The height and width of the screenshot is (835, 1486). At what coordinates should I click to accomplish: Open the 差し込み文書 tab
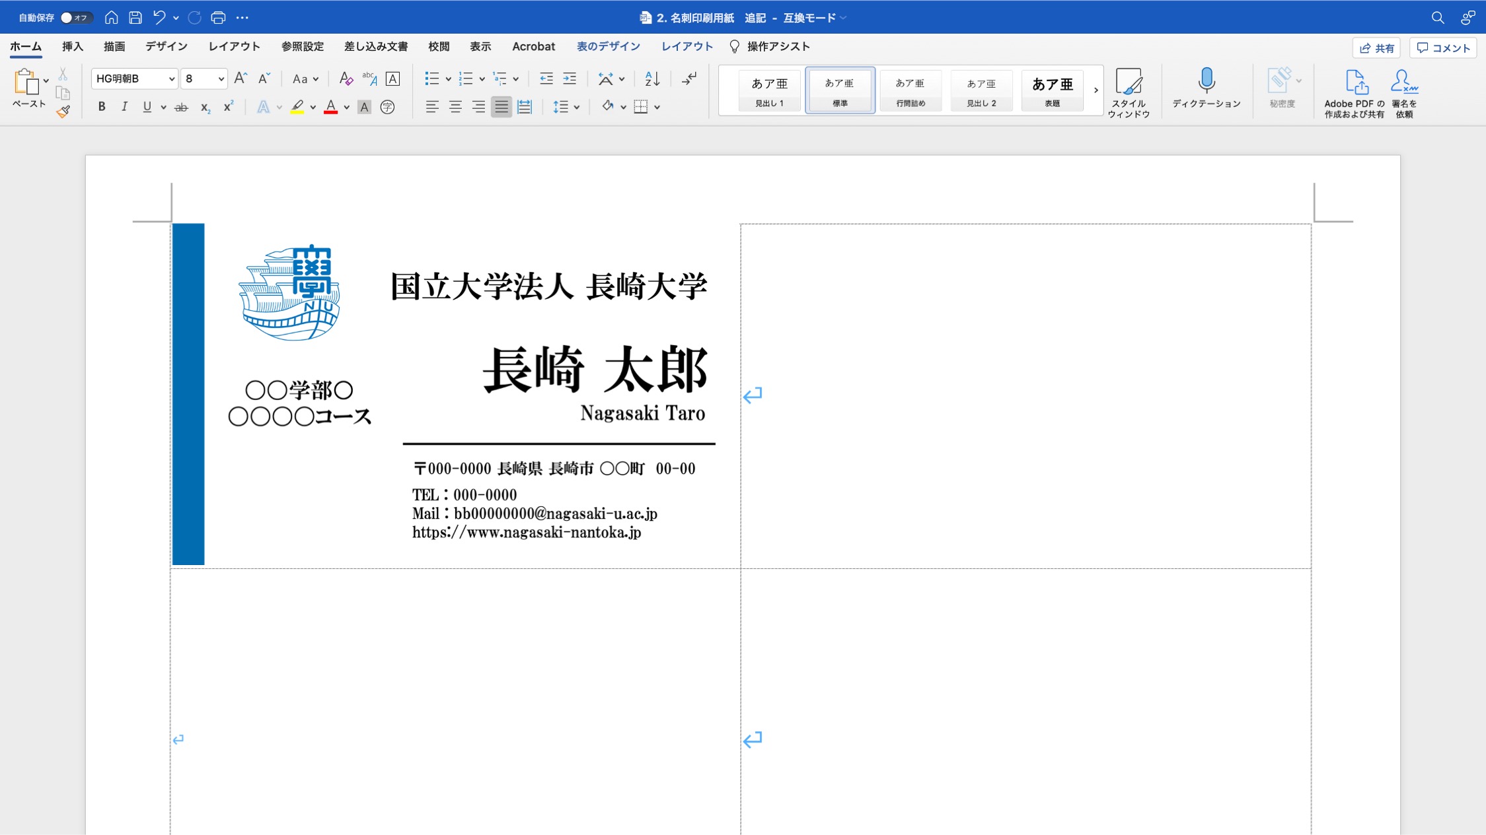[376, 46]
